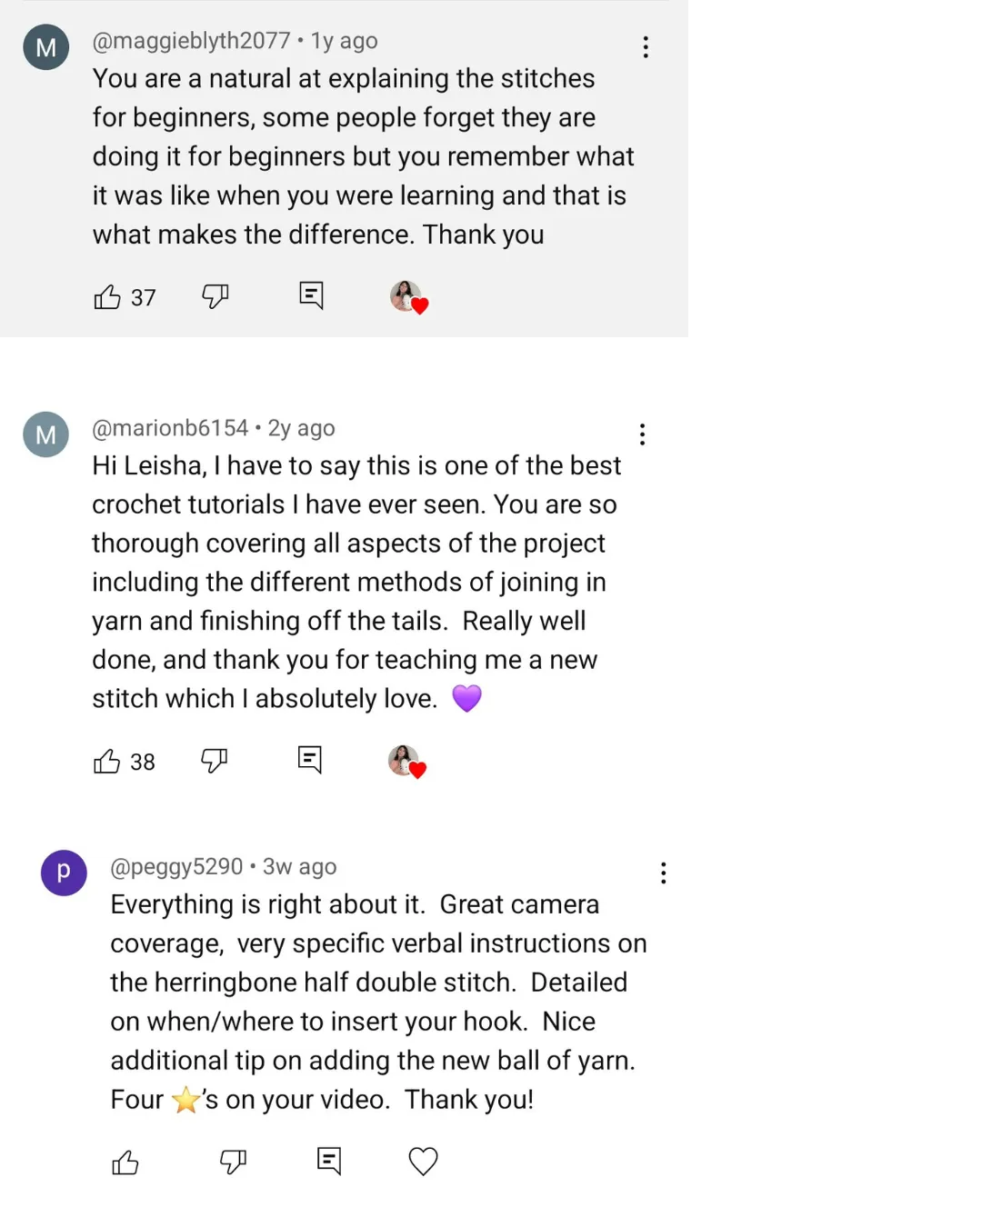Open @marionb6154 profile via username
The height and width of the screenshot is (1227, 982).
click(x=170, y=428)
